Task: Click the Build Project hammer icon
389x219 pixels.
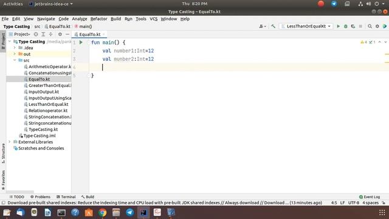Action: point(273,26)
